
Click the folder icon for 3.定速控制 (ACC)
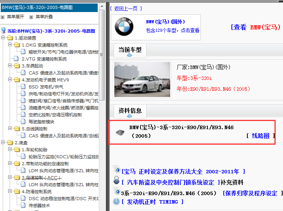(17, 178)
